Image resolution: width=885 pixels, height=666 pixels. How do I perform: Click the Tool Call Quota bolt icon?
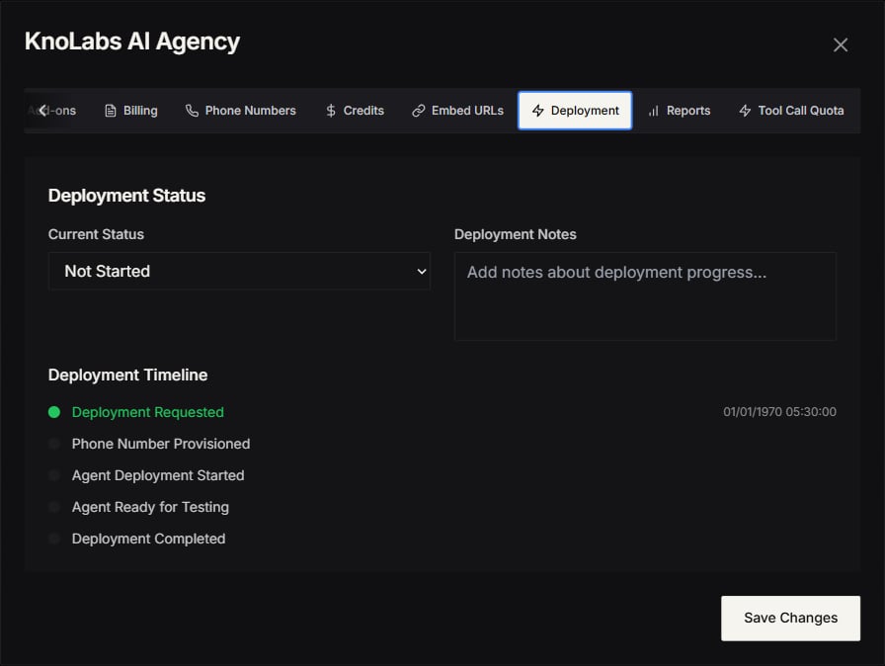coord(745,111)
